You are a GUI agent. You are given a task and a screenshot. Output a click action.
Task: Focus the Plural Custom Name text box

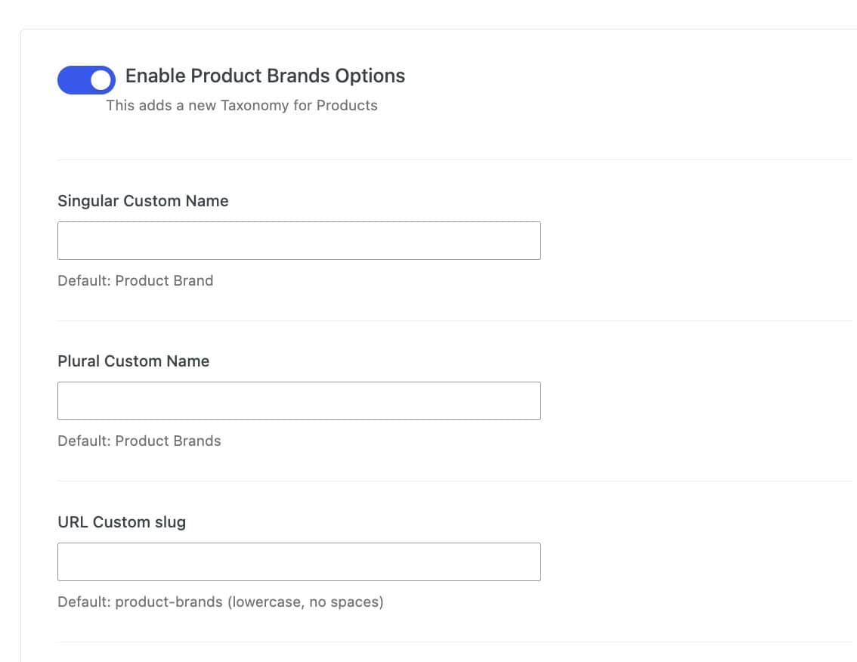[299, 401]
